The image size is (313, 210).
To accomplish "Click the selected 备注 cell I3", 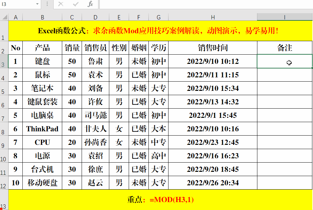I will [x=285, y=61].
